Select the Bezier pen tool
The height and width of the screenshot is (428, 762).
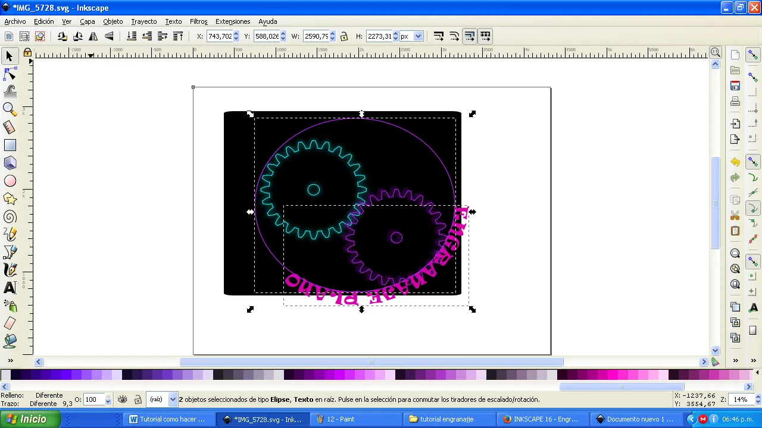pos(10,252)
